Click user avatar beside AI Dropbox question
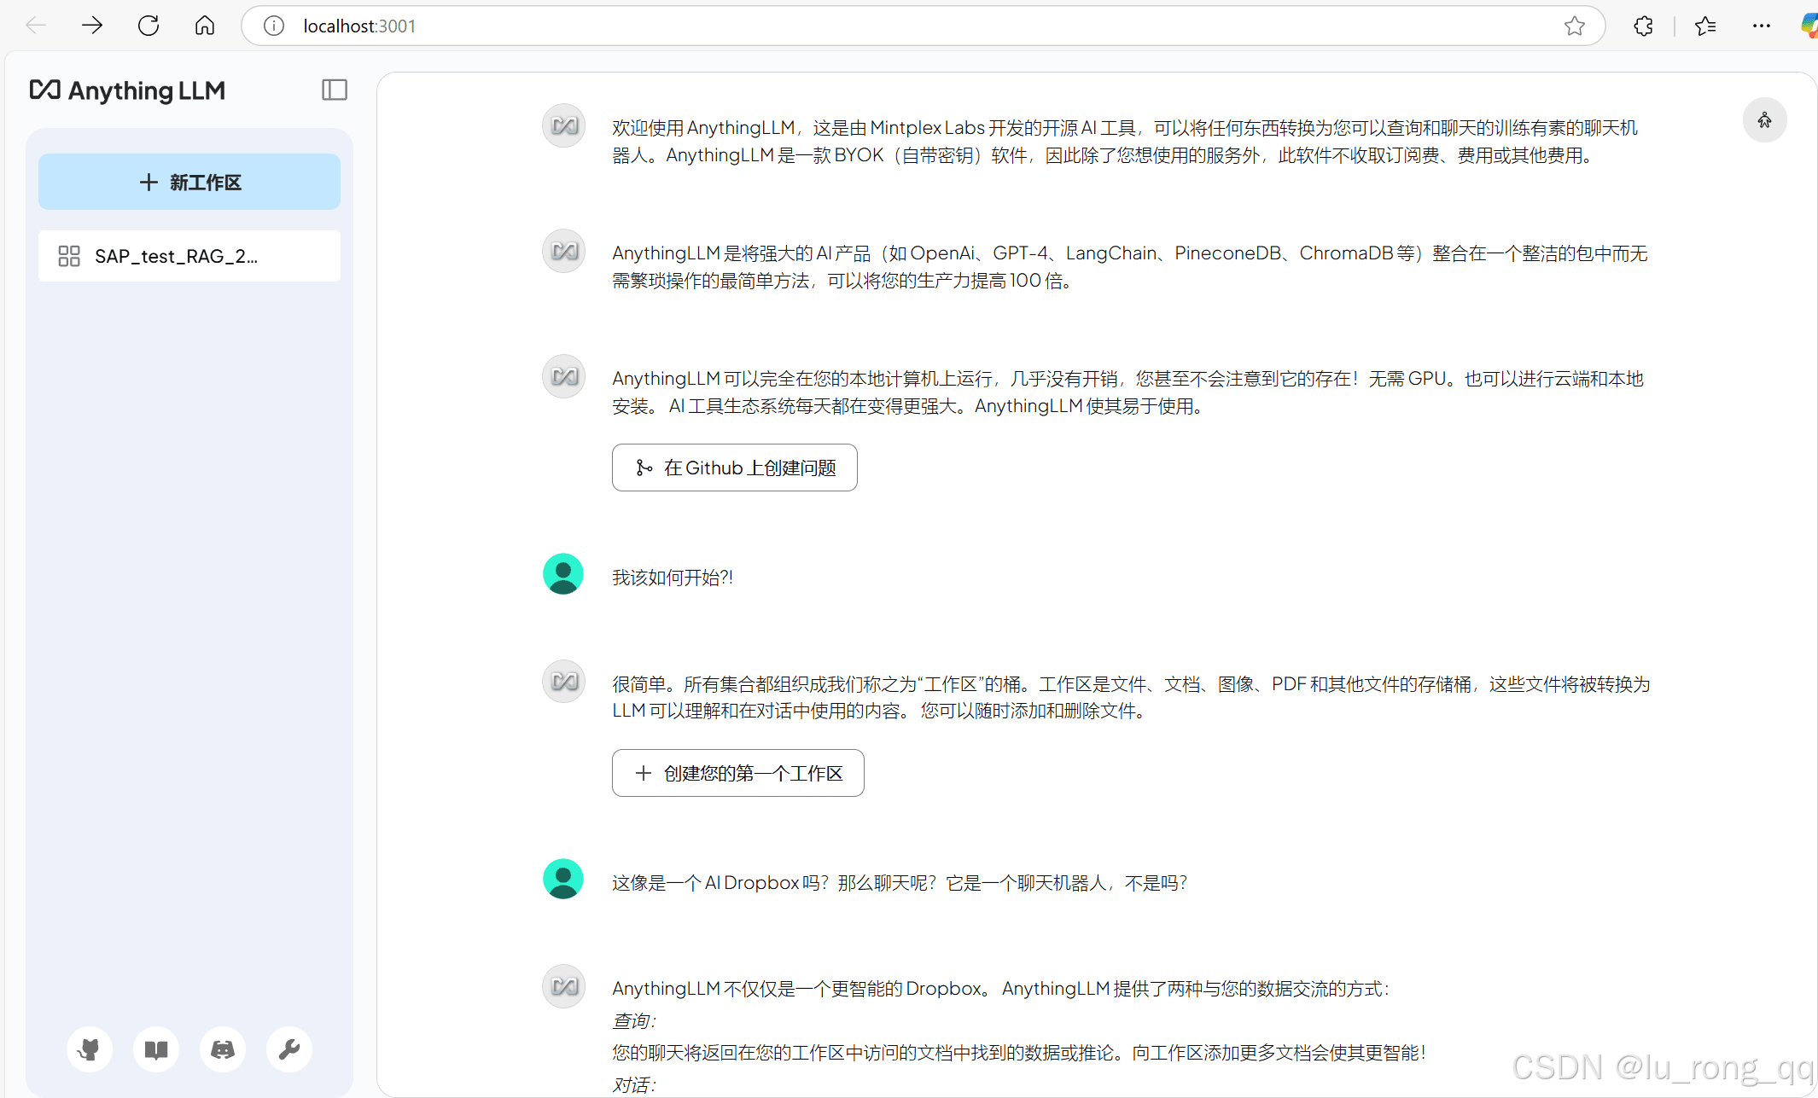 [x=563, y=880]
